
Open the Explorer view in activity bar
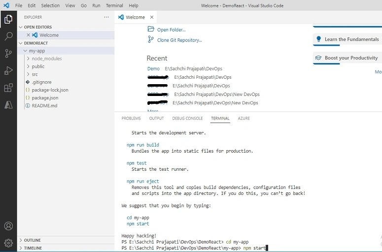[x=8, y=19]
